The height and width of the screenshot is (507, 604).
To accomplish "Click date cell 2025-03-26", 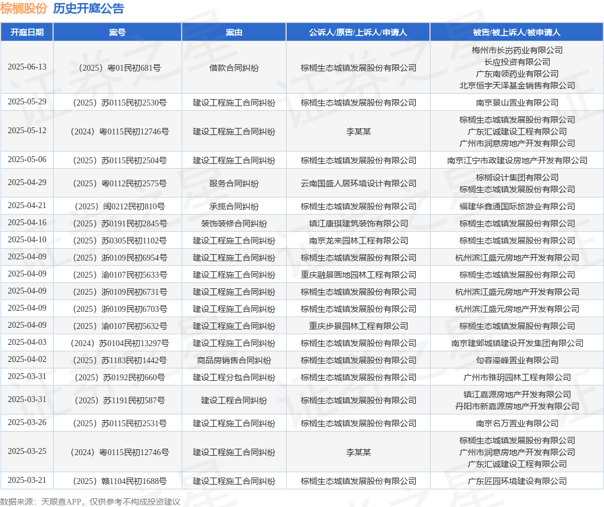I will coord(27,423).
